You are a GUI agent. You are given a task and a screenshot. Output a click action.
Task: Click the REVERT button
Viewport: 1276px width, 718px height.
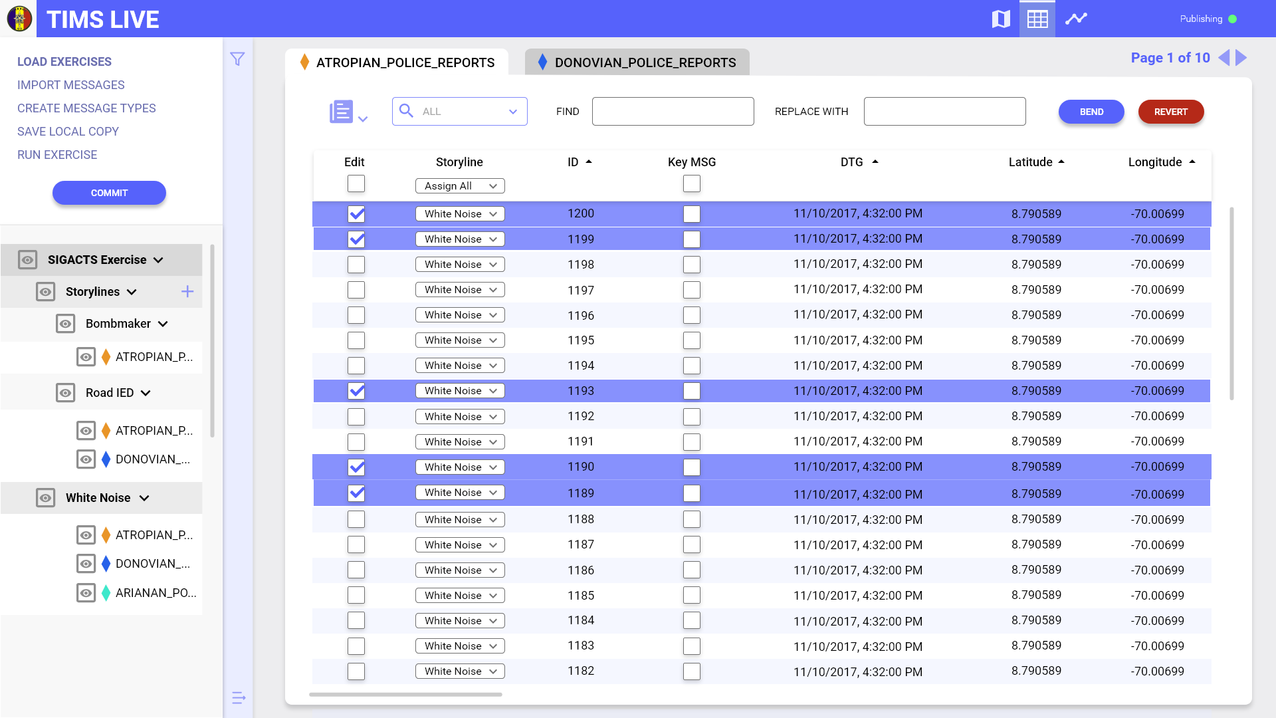click(x=1171, y=112)
